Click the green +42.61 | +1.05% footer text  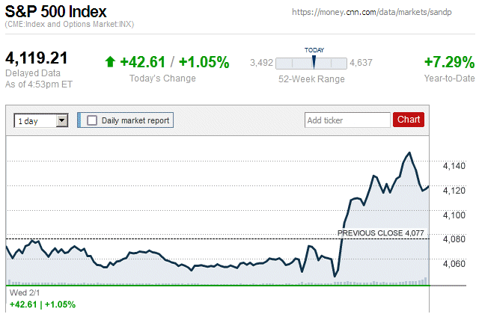tap(43, 304)
